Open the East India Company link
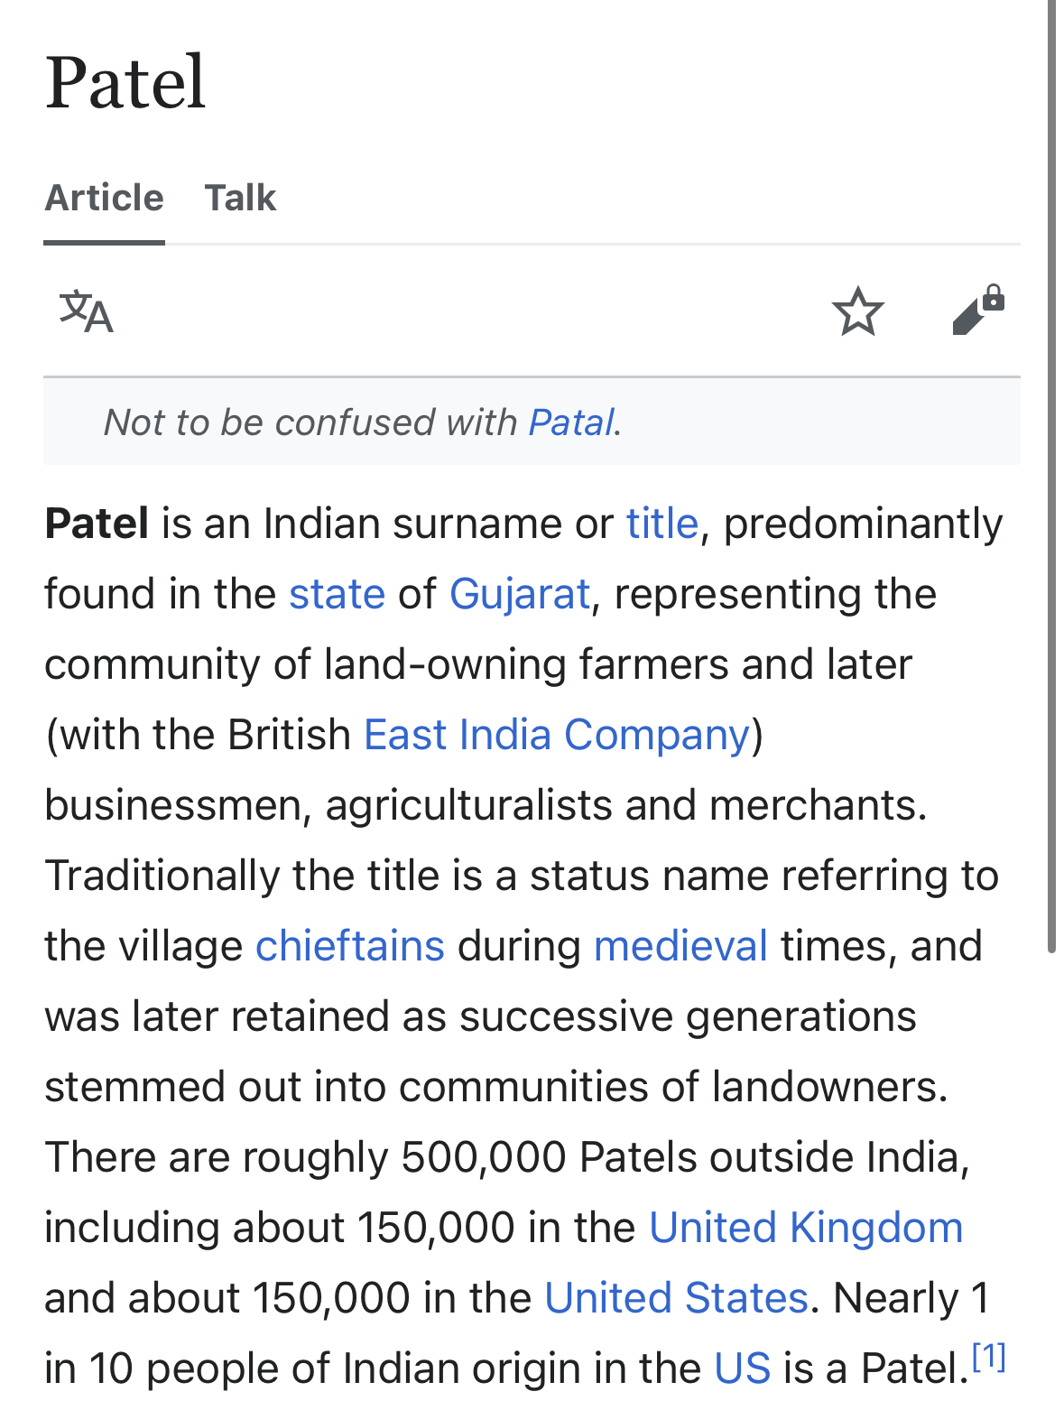This screenshot has height=1410, width=1064. [x=557, y=735]
